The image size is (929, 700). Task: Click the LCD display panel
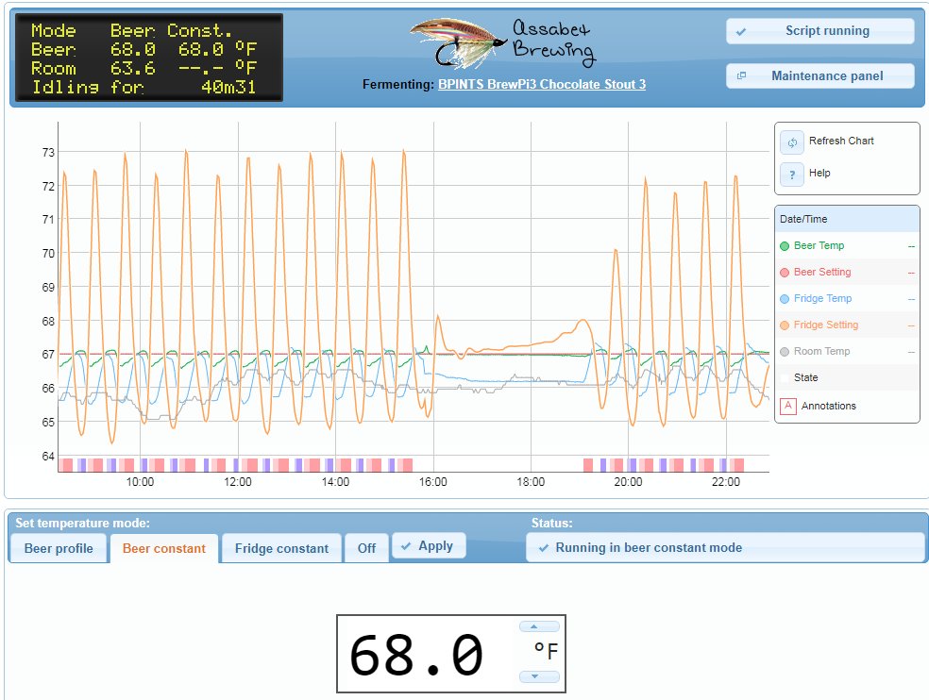[x=149, y=58]
